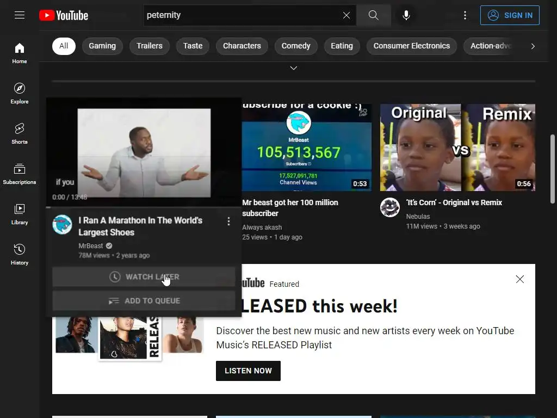Viewport: 557px width, 418px height.
Task: Start voice search with microphone
Action: tap(406, 15)
